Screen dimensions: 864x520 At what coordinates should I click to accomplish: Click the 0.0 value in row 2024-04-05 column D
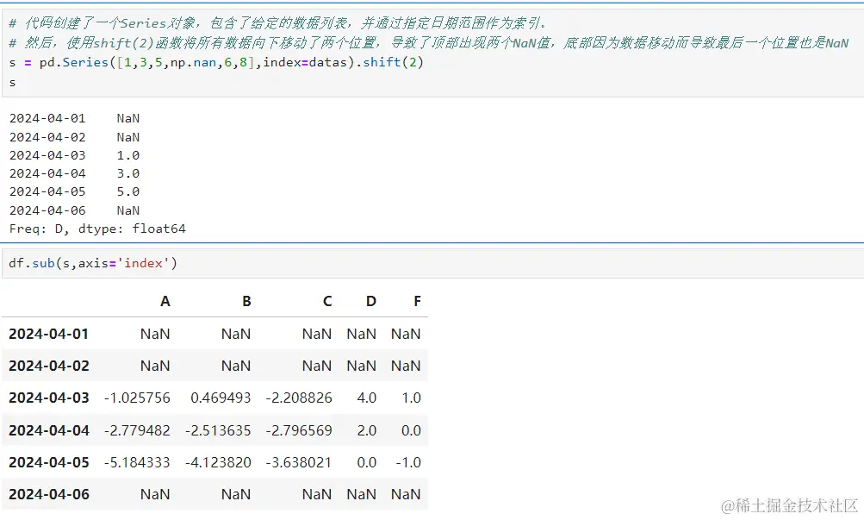click(366, 462)
